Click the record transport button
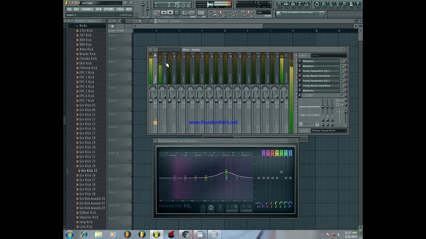The height and width of the screenshot is (239, 426). [177, 13]
